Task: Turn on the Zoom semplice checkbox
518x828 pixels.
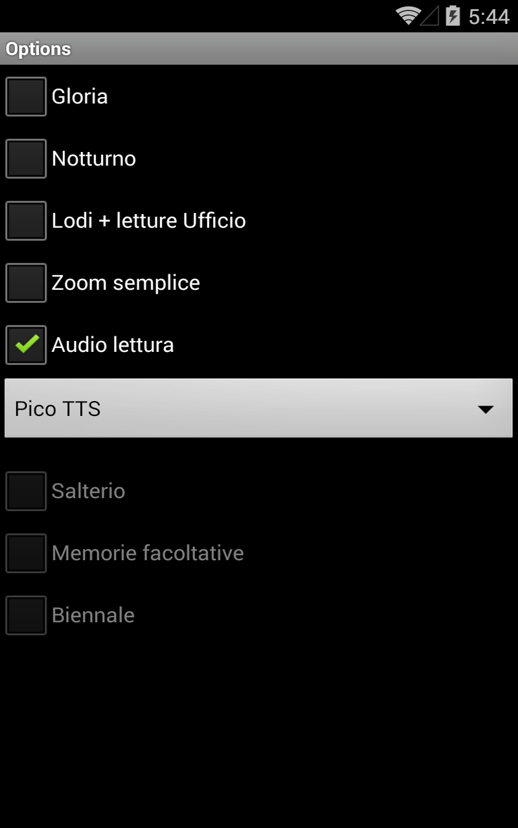Action: pyautogui.click(x=26, y=283)
